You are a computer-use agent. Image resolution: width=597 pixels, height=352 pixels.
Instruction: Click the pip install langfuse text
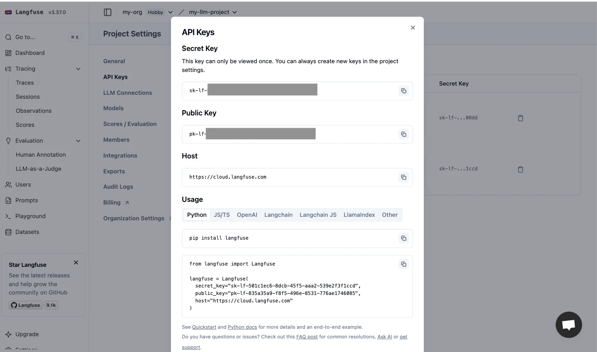click(219, 238)
